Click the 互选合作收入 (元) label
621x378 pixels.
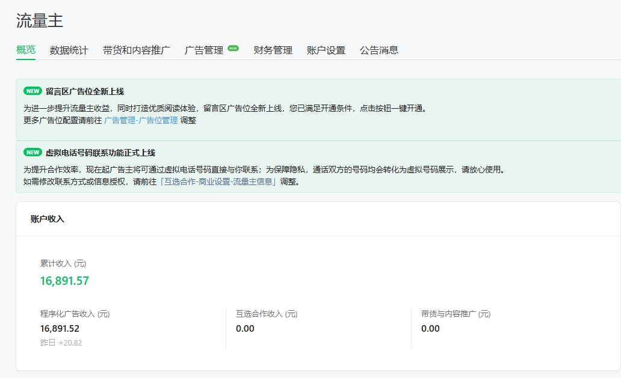(x=267, y=314)
